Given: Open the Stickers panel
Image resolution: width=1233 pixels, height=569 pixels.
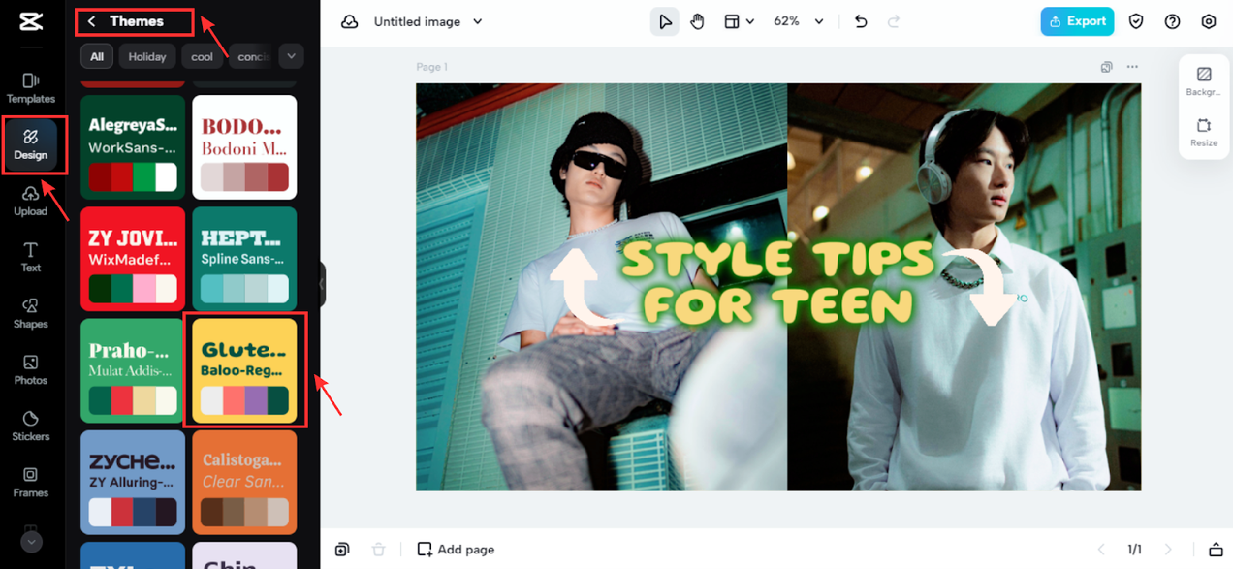Looking at the screenshot, I should click(31, 426).
